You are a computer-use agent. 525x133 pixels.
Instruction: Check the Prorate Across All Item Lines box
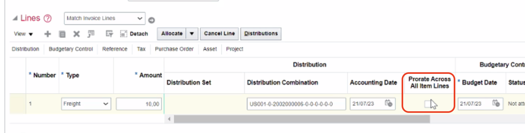(x=428, y=104)
